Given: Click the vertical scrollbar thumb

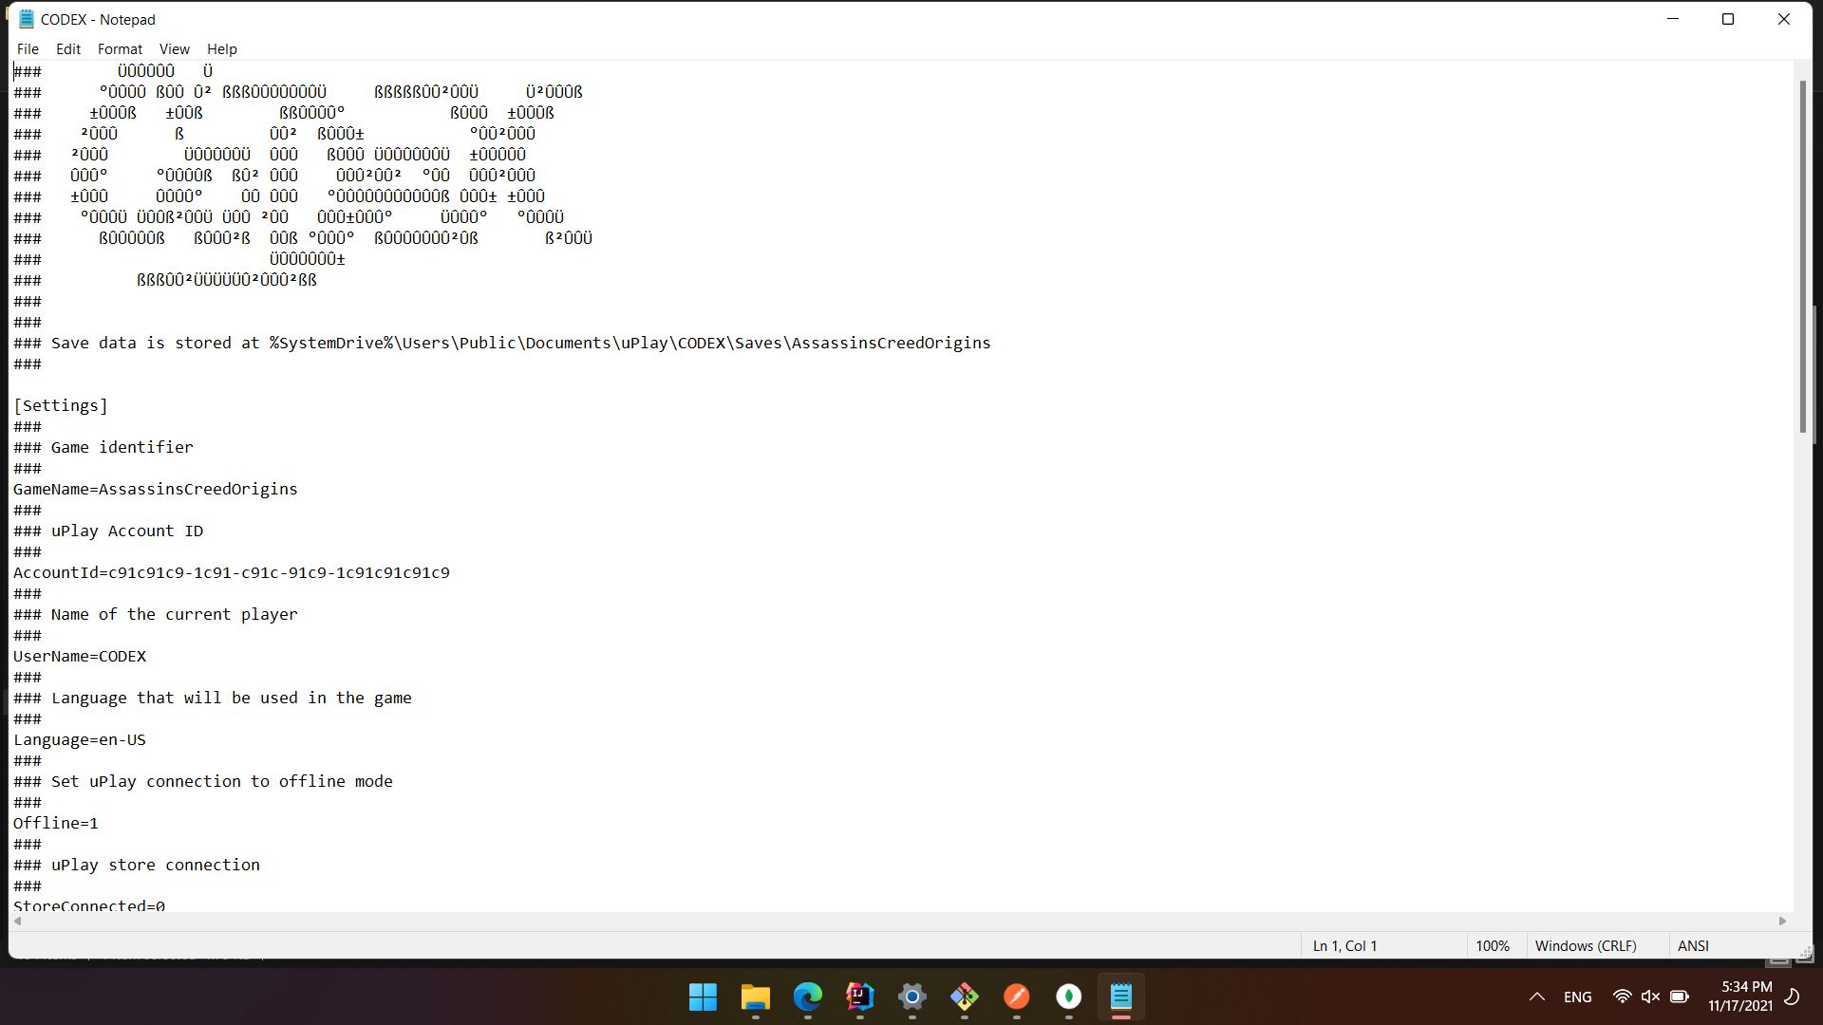Looking at the screenshot, I should tap(1803, 256).
